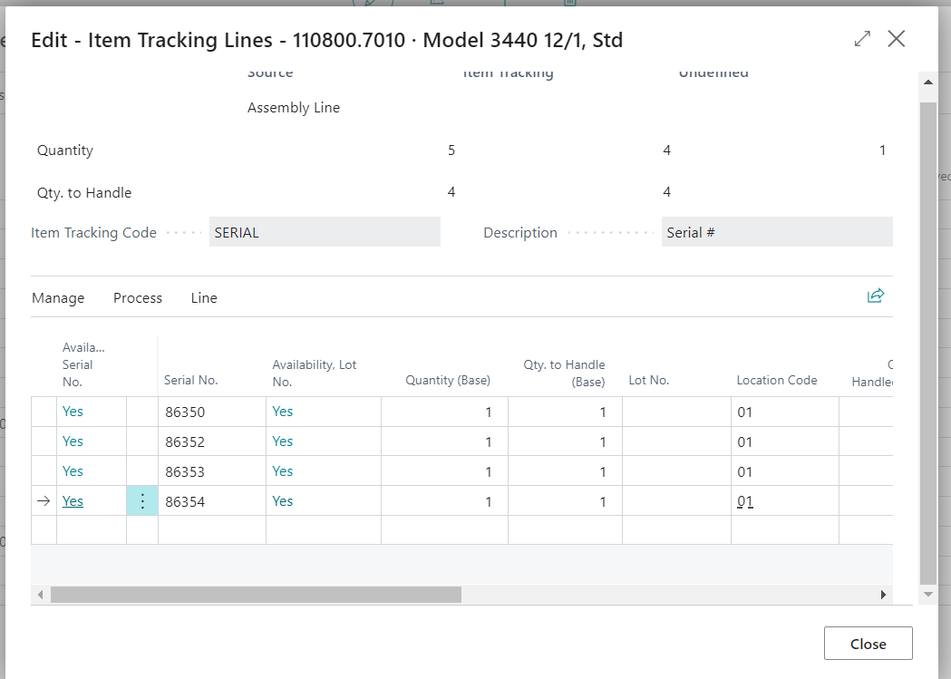Click the Serial No. column header
951x679 pixels.
[191, 380]
